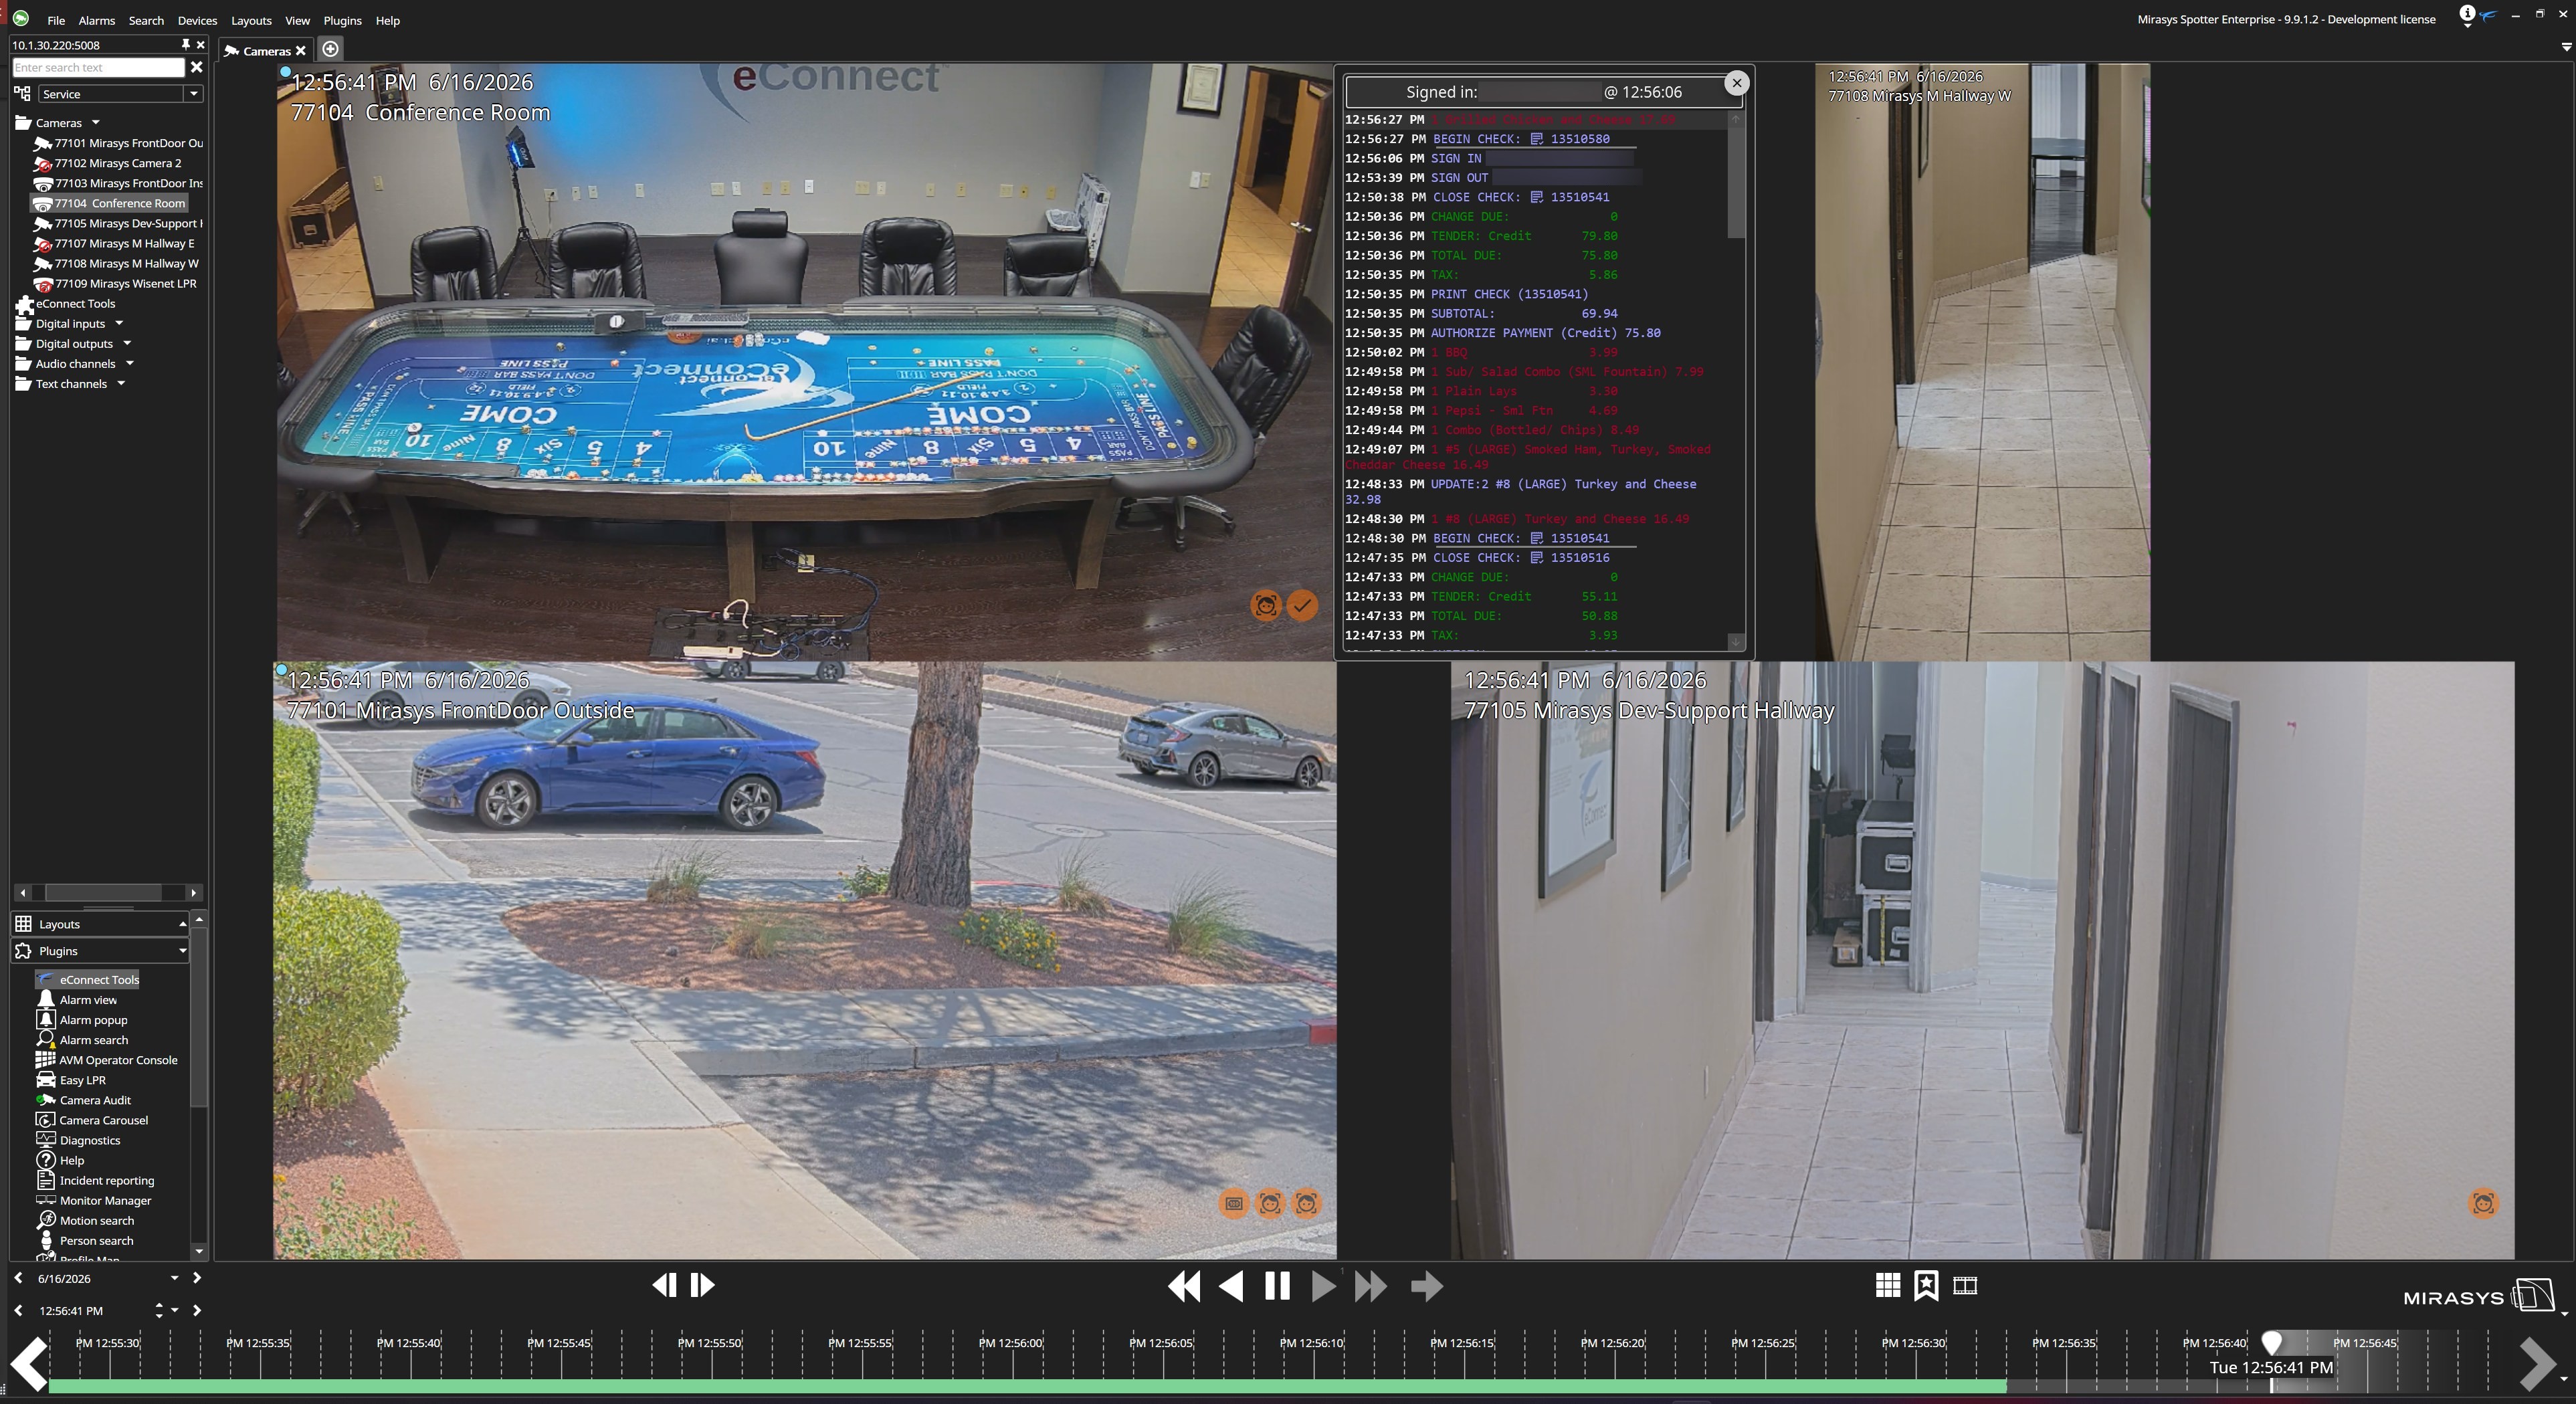Click the orange camera icon on FrontDoor Outside feed

pos(1234,1203)
